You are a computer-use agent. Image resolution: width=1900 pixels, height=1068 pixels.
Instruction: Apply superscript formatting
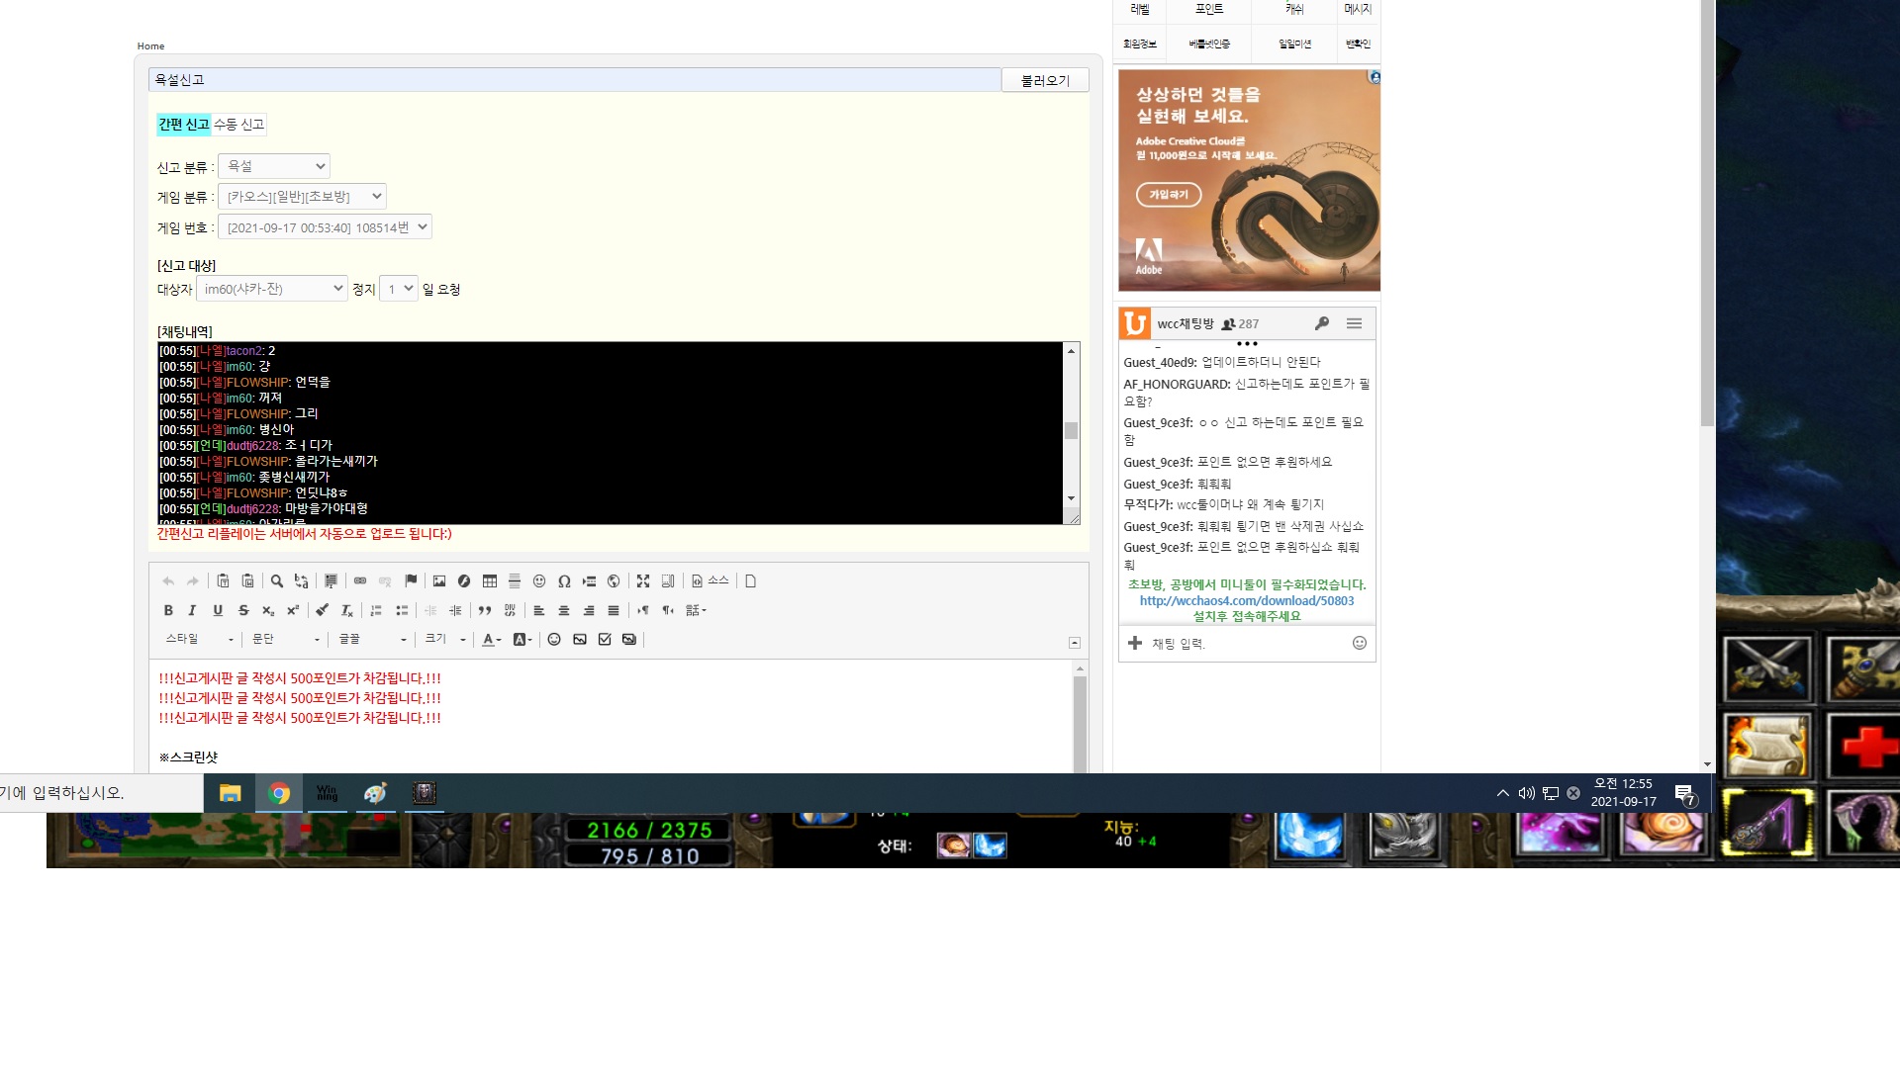(x=293, y=611)
